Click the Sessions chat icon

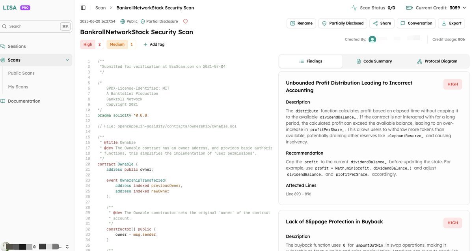click(3, 46)
